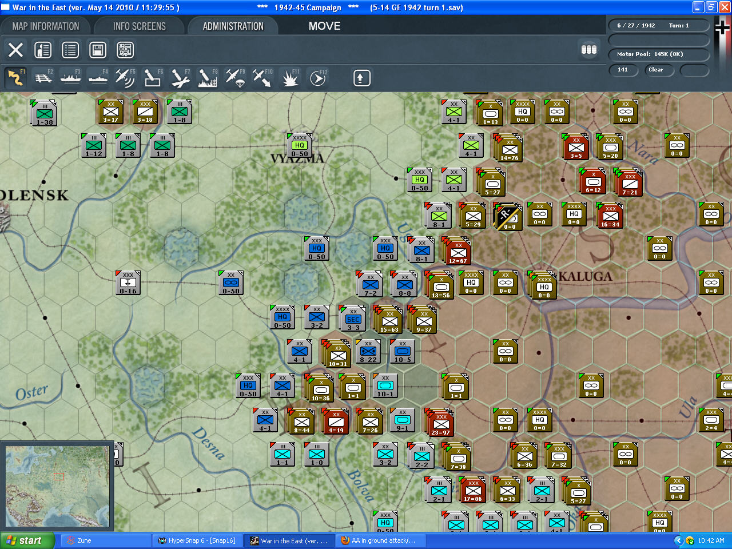
Task: Save the game with the floppy disk icon
Action: tap(98, 50)
